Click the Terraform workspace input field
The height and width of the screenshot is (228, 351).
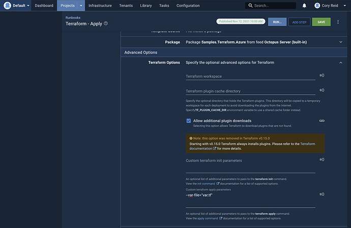(x=250, y=76)
